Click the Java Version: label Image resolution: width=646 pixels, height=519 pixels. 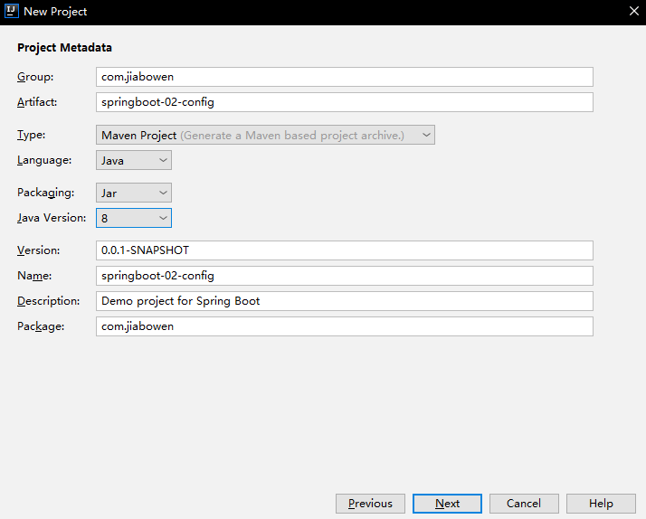pos(52,218)
